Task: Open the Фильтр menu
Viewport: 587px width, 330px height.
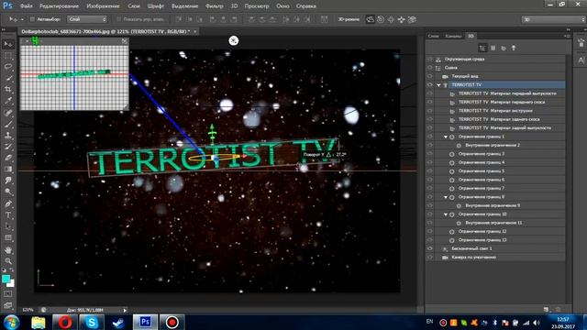Action: (214, 6)
